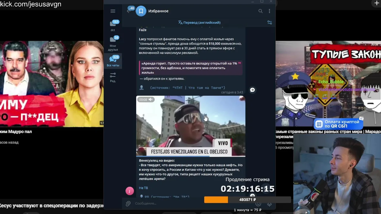
Task: Click the microphone voice message icon
Action: pos(269,204)
